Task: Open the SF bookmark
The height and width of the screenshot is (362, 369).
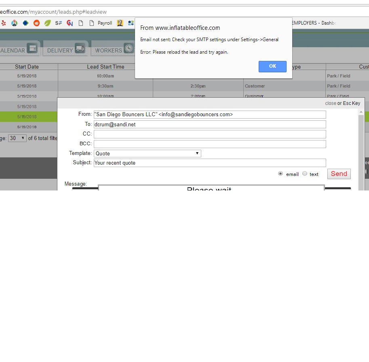Action: coord(59,23)
